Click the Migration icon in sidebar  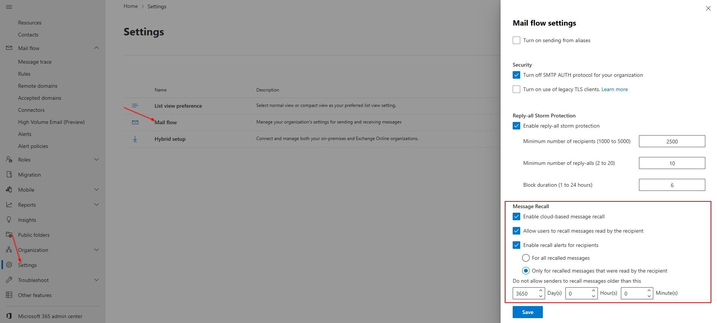coord(9,175)
